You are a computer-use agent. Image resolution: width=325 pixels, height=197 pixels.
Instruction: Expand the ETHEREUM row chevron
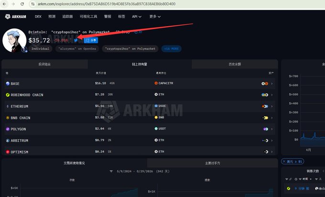(272, 106)
